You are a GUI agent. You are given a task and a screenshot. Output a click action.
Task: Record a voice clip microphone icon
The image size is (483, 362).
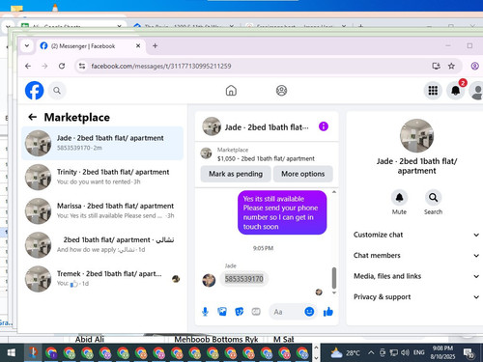(x=205, y=312)
